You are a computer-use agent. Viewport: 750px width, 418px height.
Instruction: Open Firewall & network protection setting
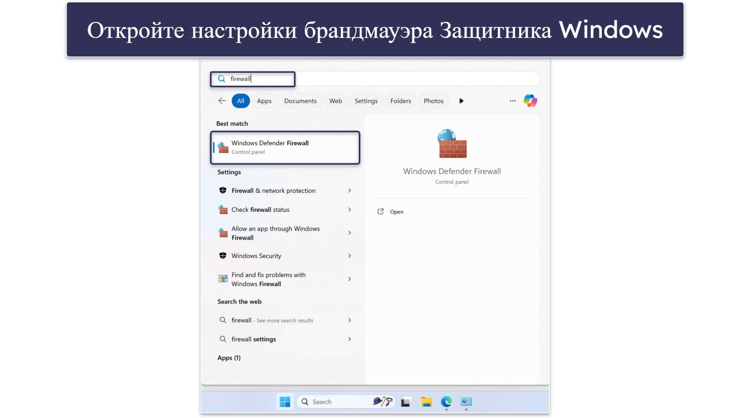(x=285, y=190)
